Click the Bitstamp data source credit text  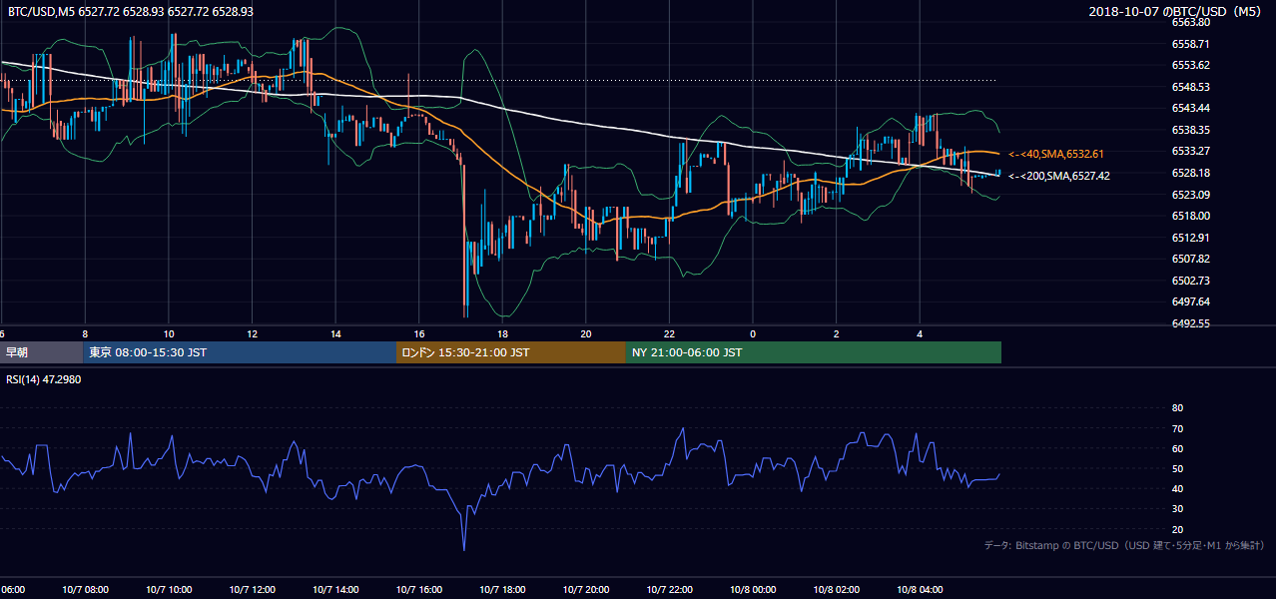(x=1124, y=546)
